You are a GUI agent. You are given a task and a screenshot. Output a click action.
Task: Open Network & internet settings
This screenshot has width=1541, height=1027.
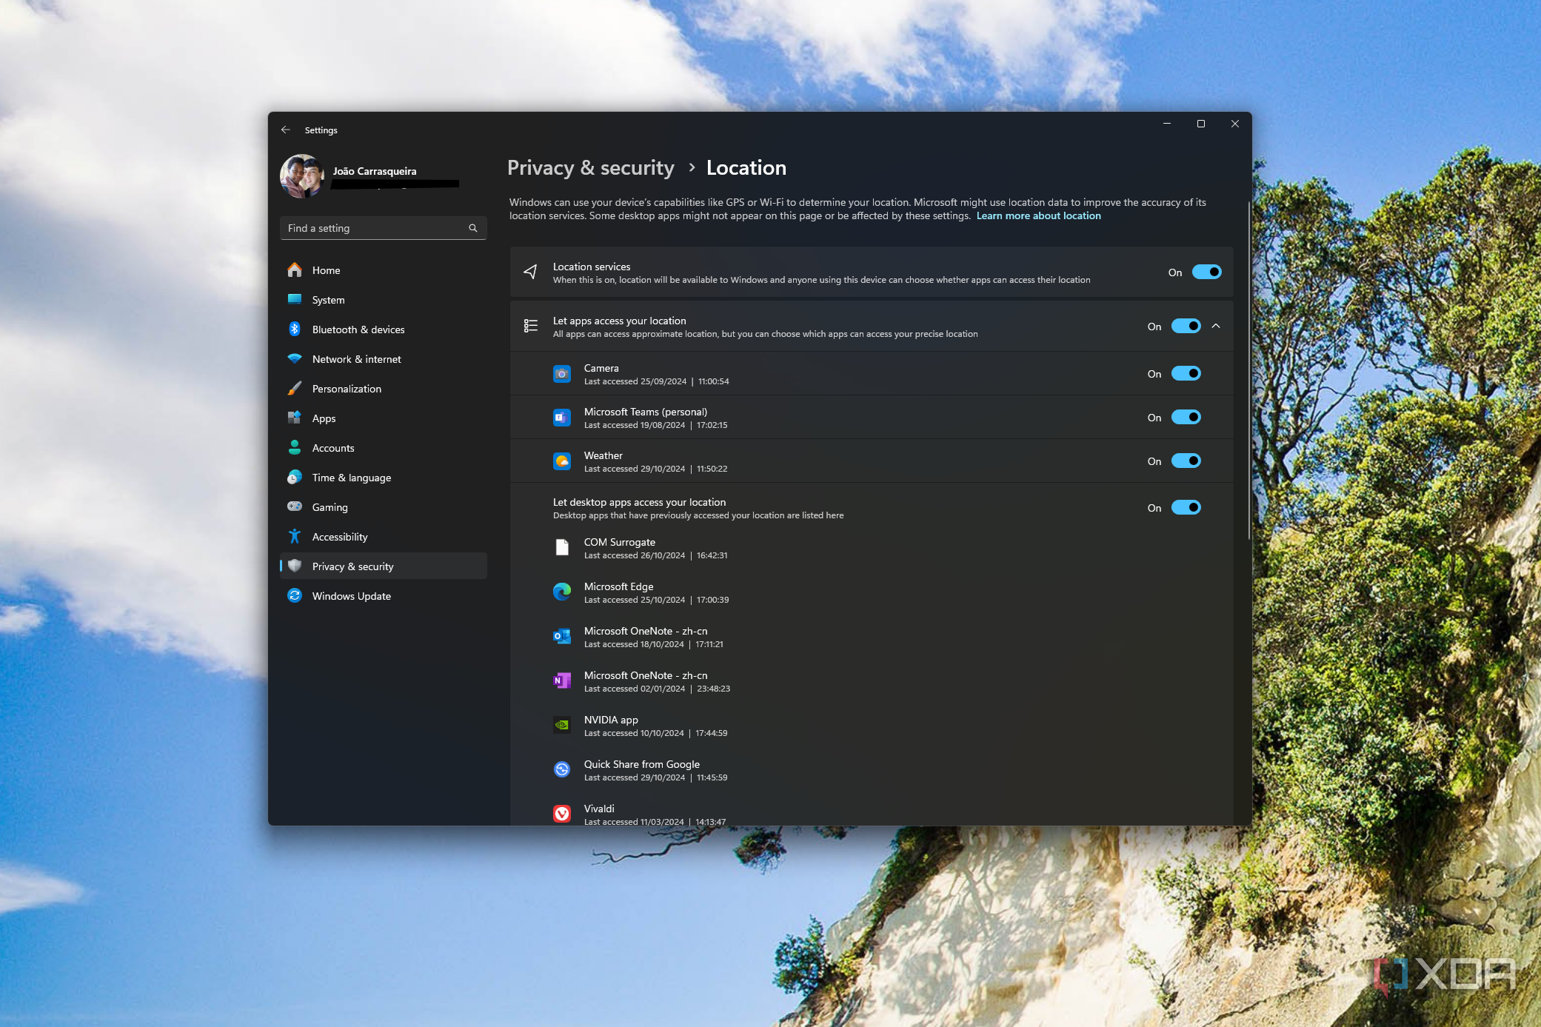tap(383, 359)
